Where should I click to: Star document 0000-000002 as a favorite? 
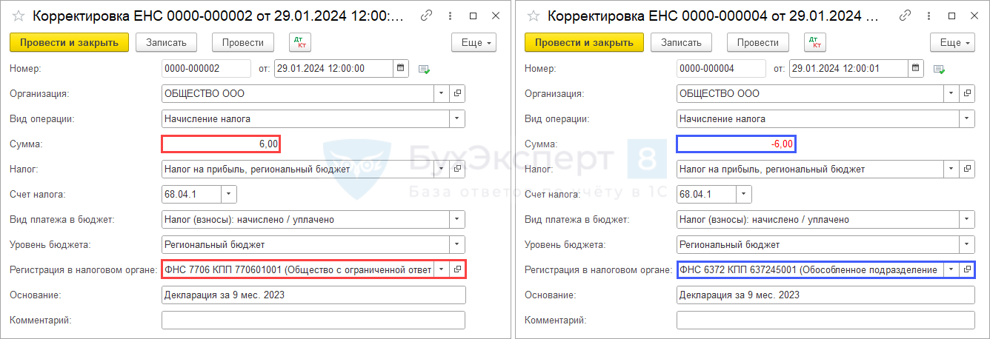pyautogui.click(x=19, y=16)
